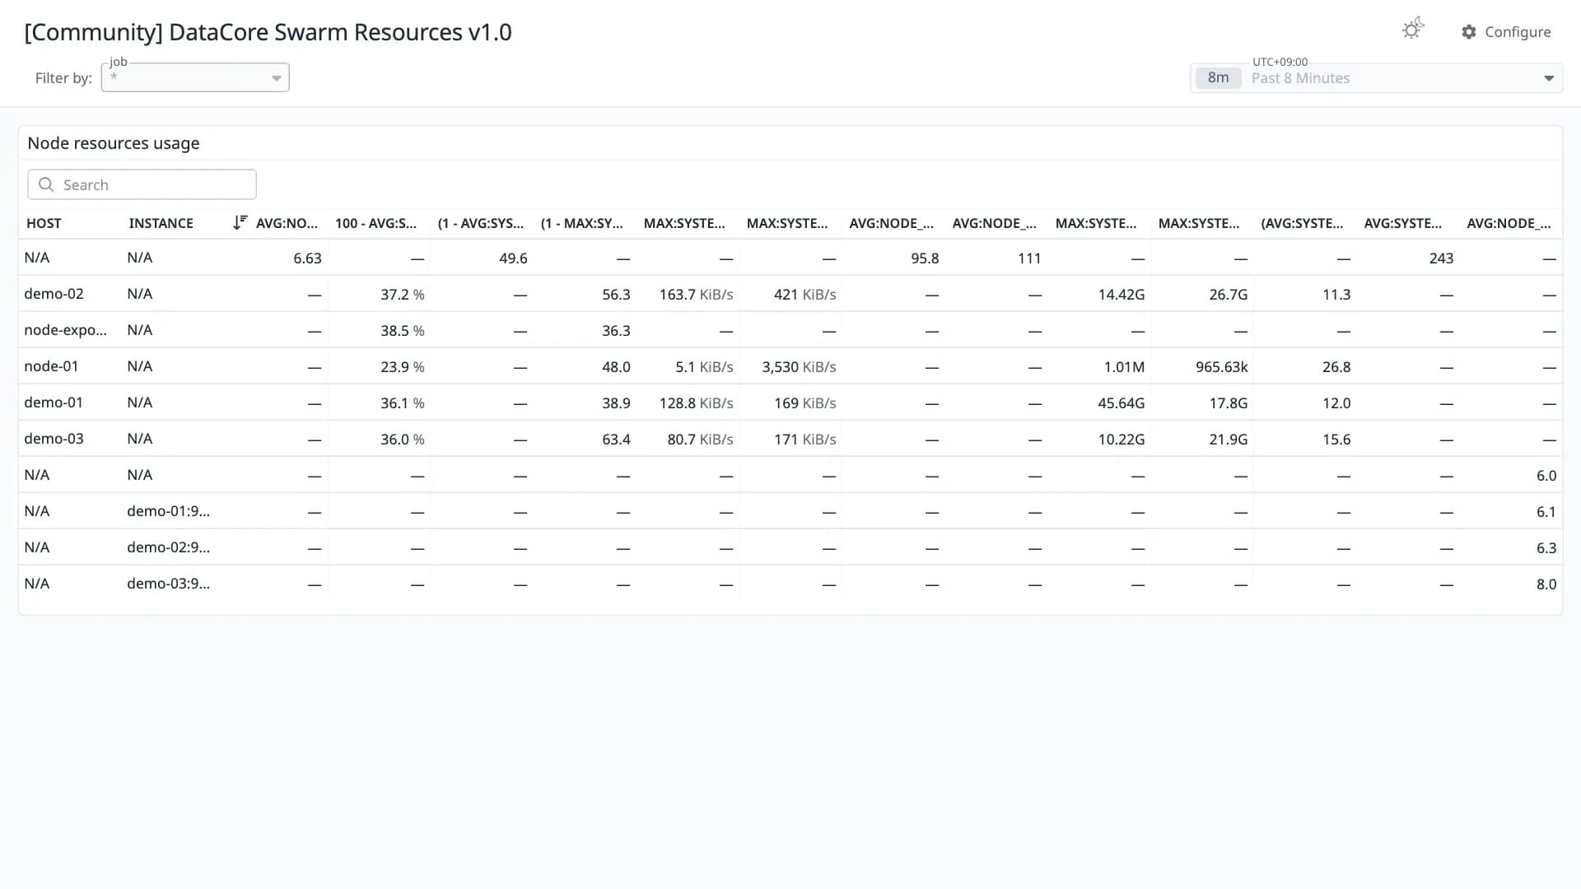Click the Node resources usage widget title
The image size is (1581, 889).
coord(114,143)
